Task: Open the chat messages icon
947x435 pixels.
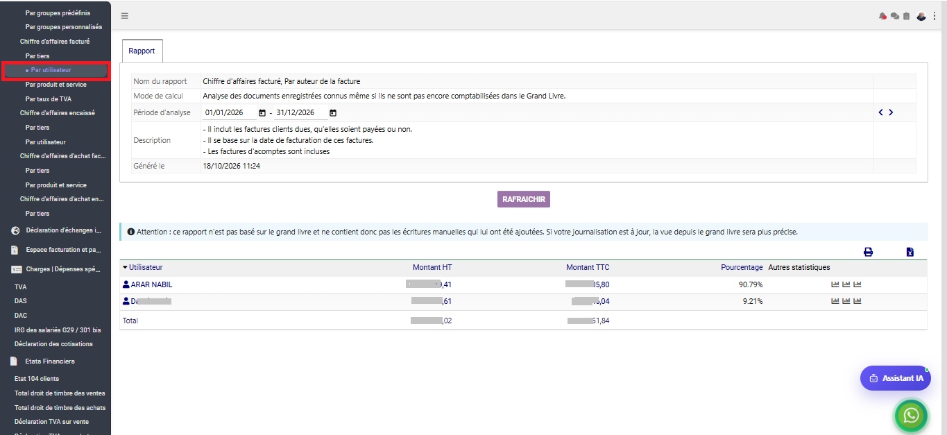Action: point(895,16)
